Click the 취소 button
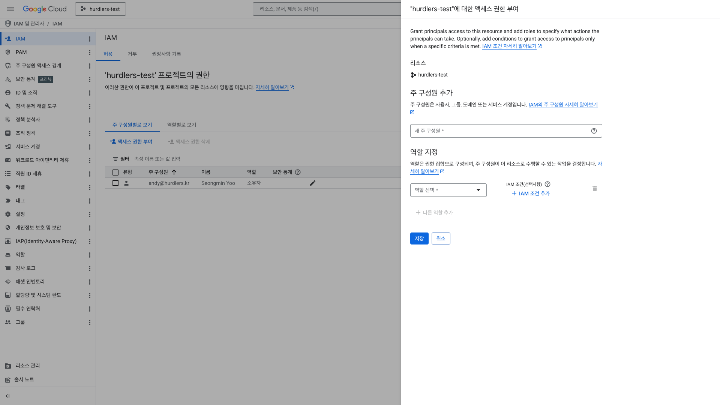Screen dimensions: 720x405 pyautogui.click(x=441, y=238)
